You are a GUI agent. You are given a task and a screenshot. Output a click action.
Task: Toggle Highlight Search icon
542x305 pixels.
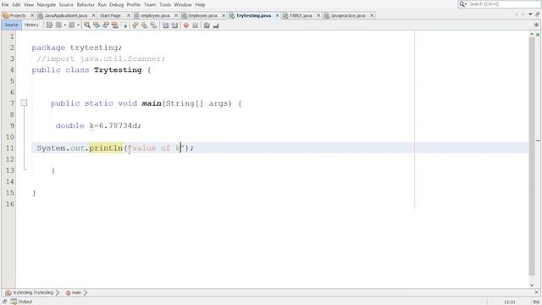coord(115,25)
